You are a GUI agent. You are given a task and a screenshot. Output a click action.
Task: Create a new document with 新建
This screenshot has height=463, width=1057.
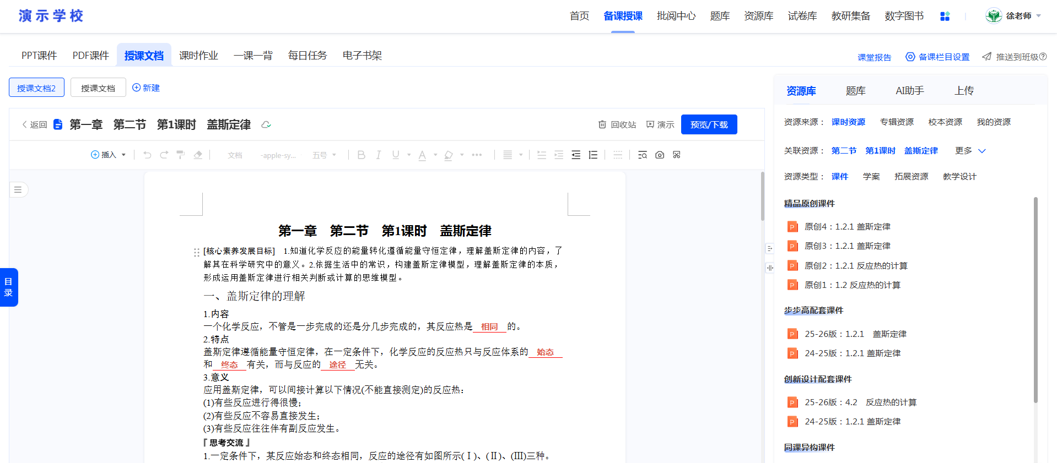[x=146, y=88]
